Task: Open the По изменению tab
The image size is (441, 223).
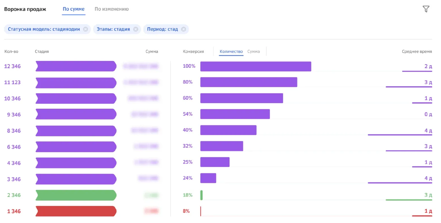Action: 112,9
